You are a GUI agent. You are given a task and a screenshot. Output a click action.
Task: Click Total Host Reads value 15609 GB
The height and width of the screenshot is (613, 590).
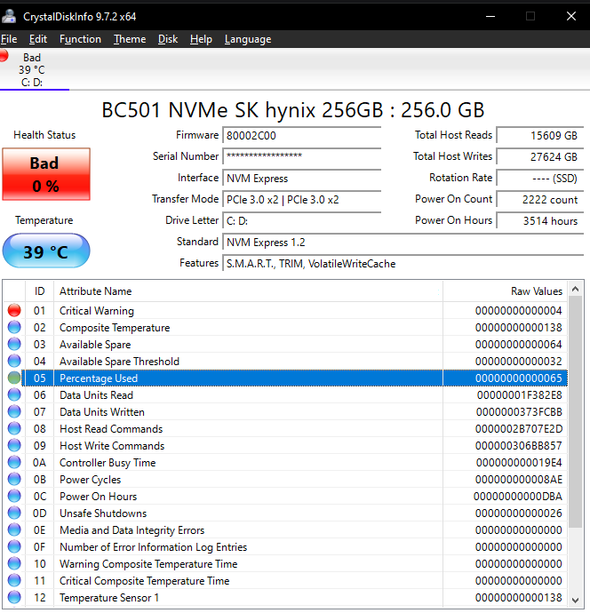point(540,136)
